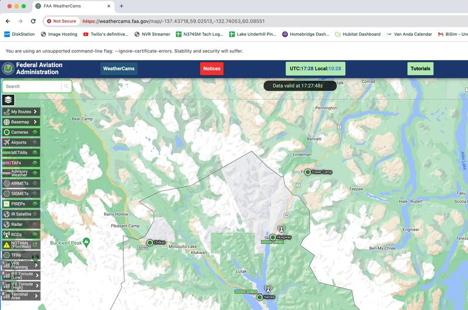The image size is (468, 310).
Task: Click the RCOs radio tower icon
Action: pyautogui.click(x=6, y=235)
